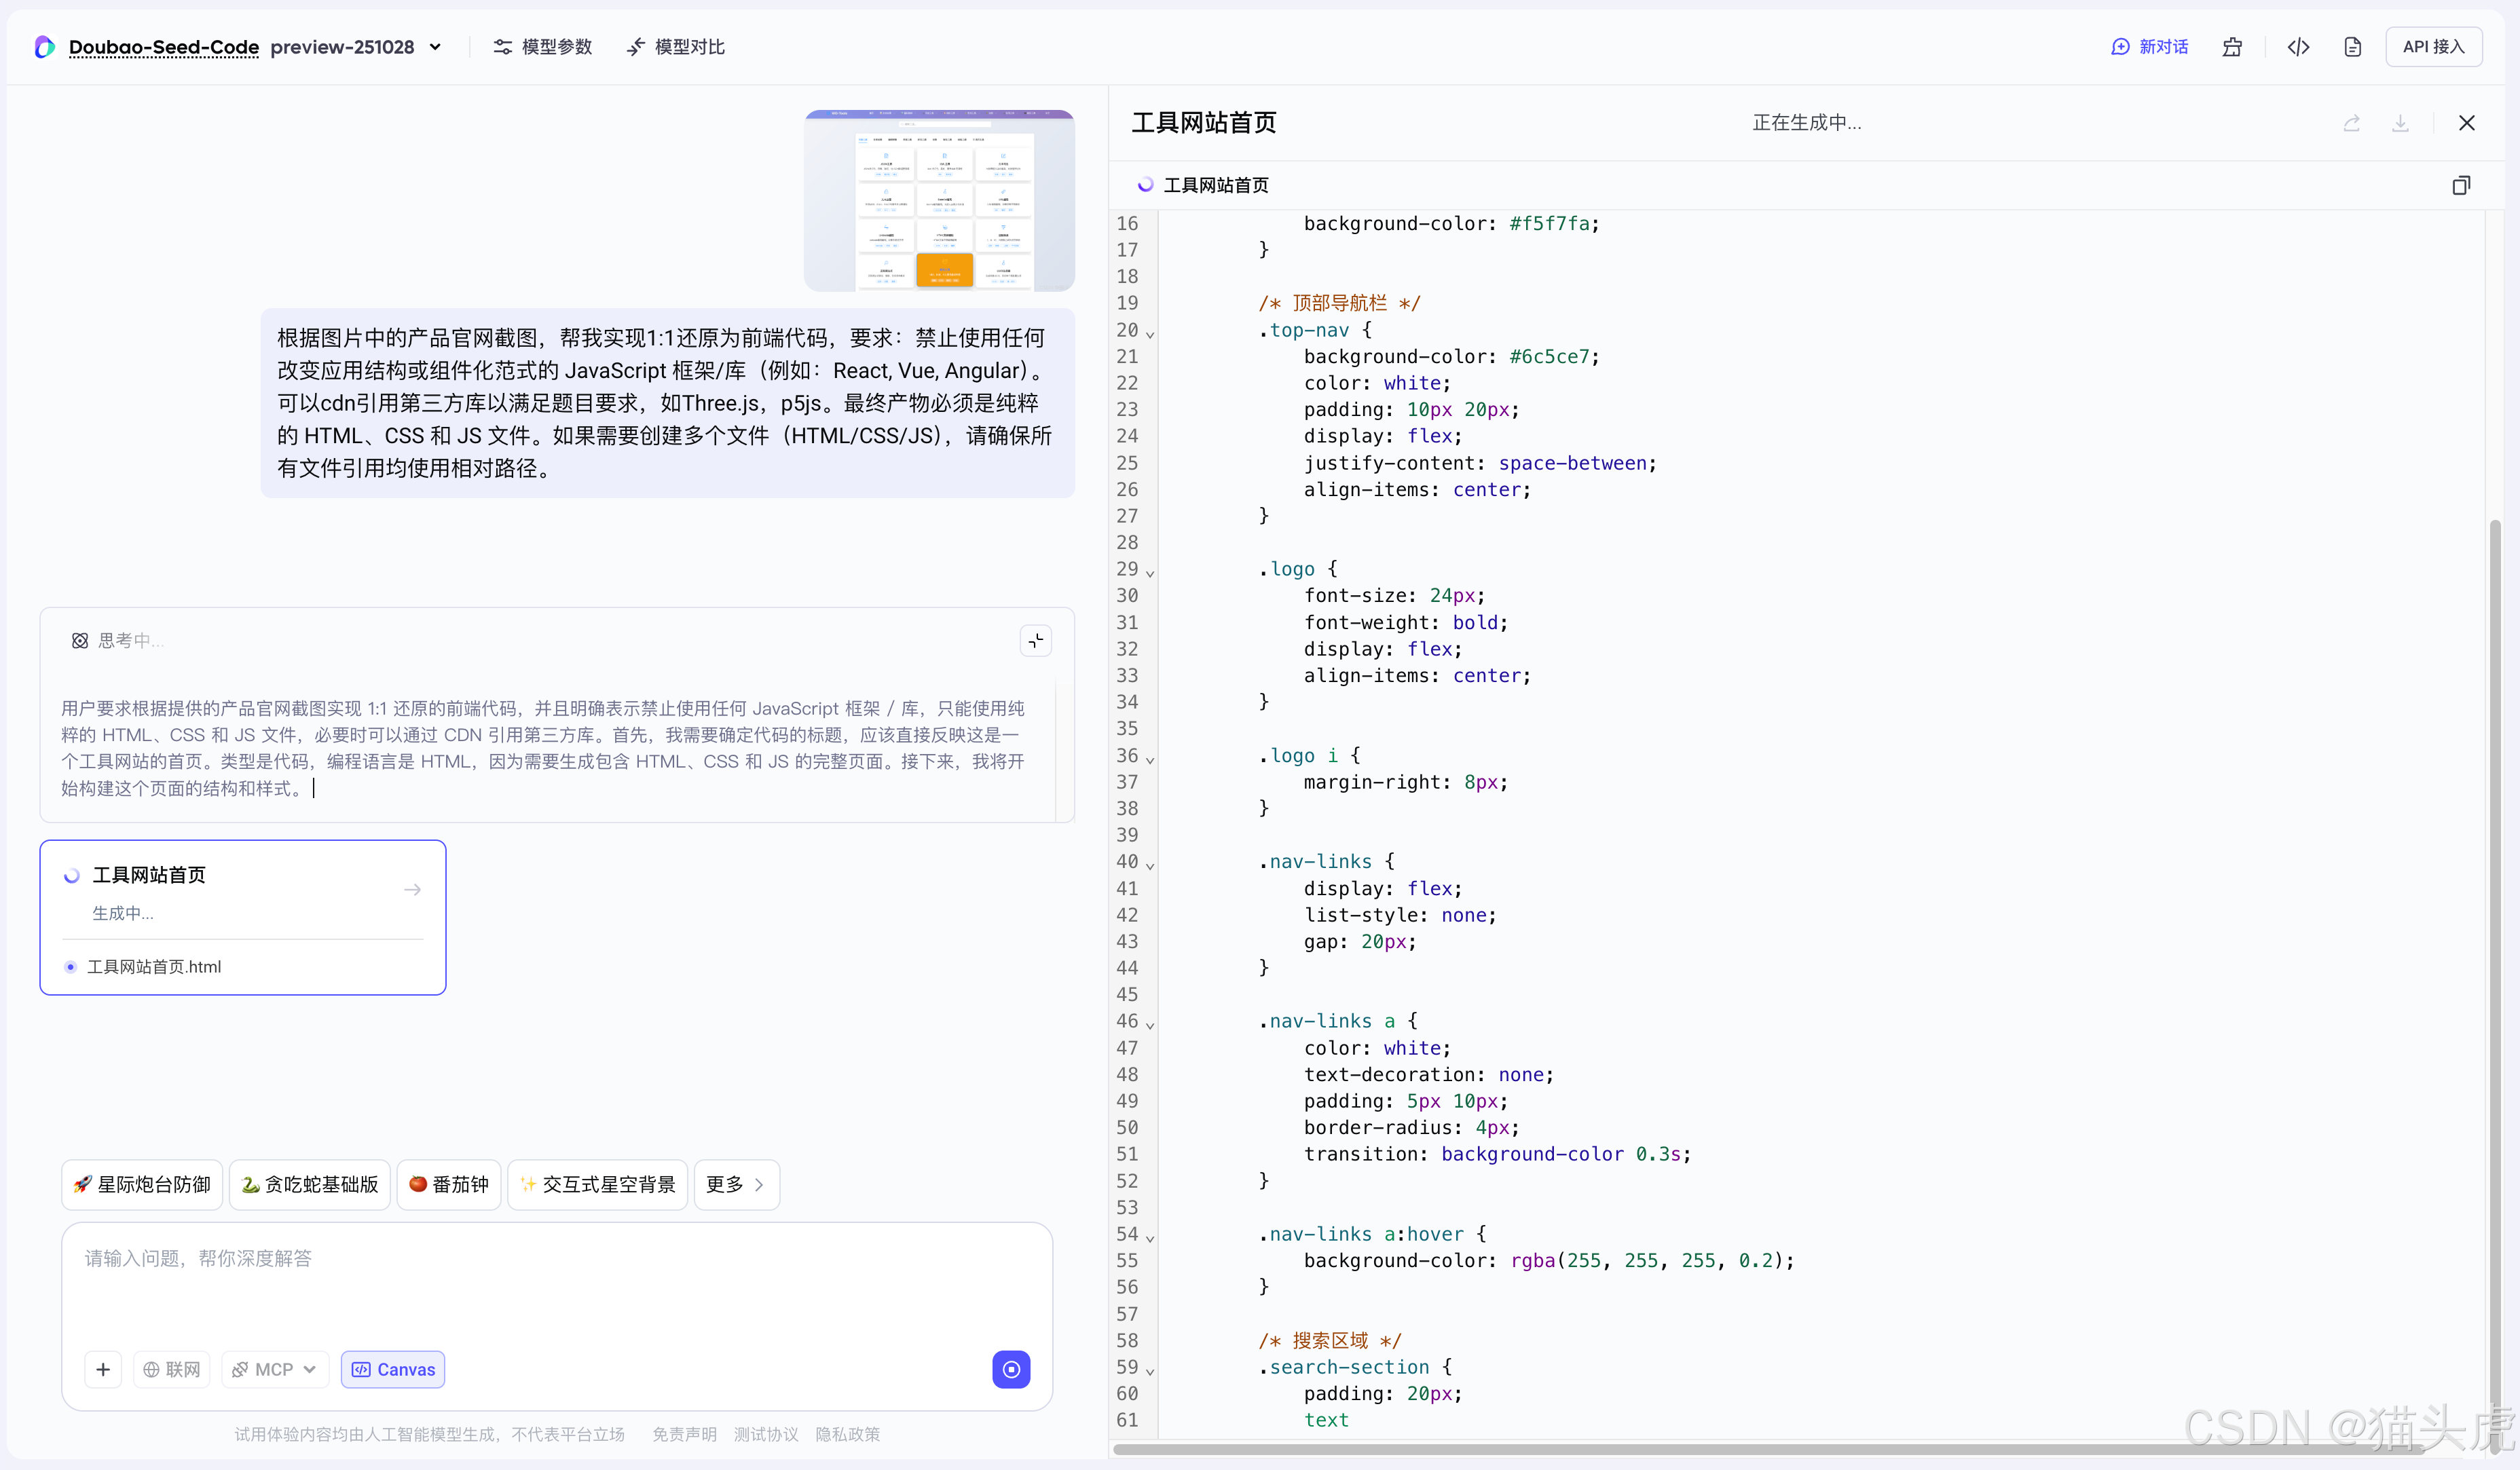This screenshot has width=2520, height=1470.
Task: Open the uploaded screenshot thumbnail
Action: [x=939, y=200]
